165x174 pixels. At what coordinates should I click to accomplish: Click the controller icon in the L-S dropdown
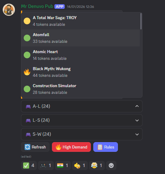[x=28, y=120]
